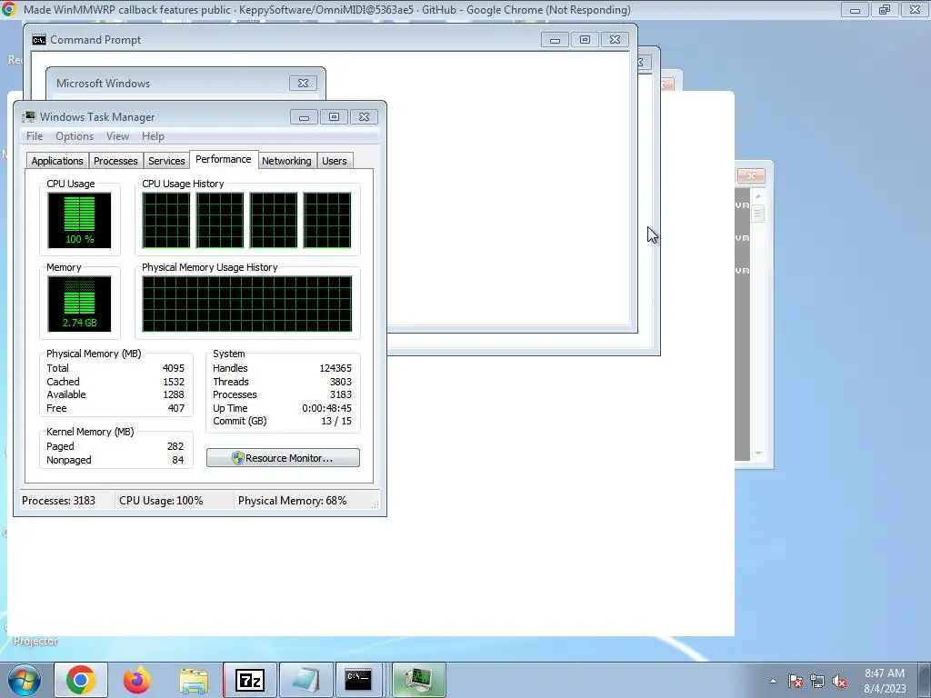Click the muted volume tray icon
931x698 pixels.
click(x=839, y=682)
